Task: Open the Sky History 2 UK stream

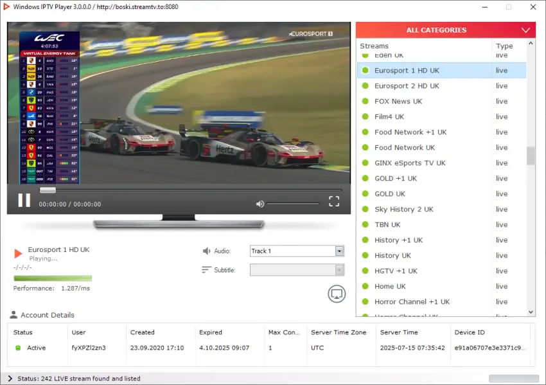Action: tap(441, 209)
